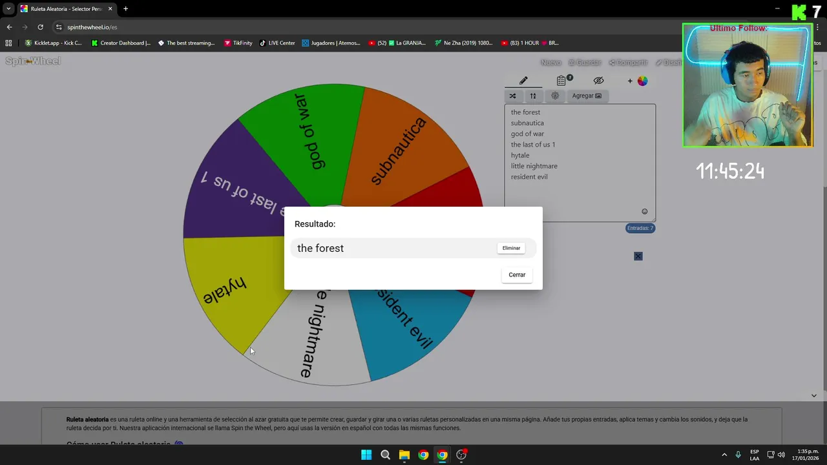The image size is (827, 465).
Task: Click the Nuevo menu item
Action: 550,63
